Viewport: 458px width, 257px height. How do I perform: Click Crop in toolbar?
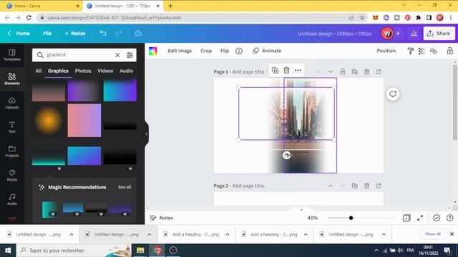point(206,51)
